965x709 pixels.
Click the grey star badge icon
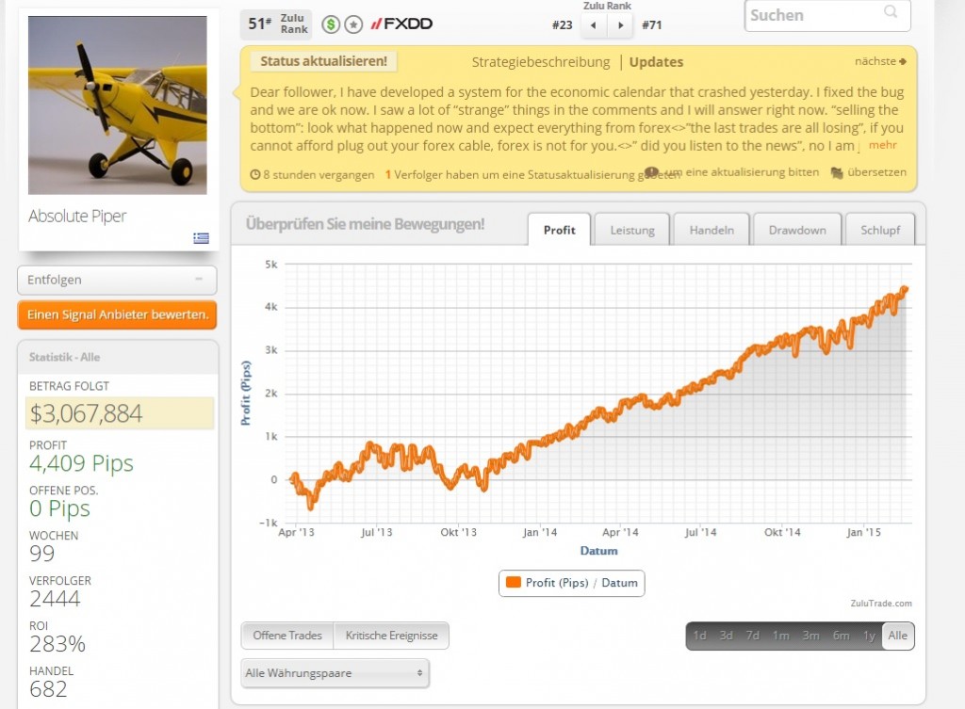(353, 24)
